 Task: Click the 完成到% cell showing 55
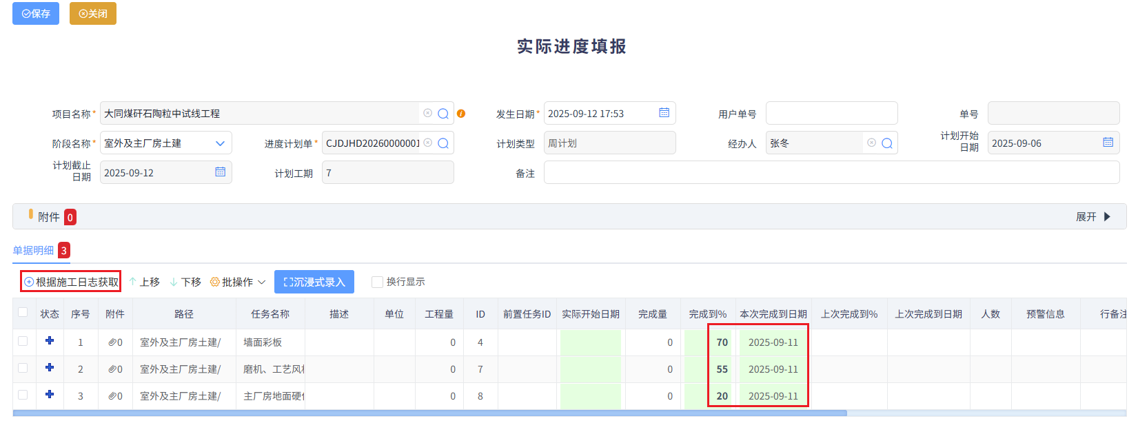pyautogui.click(x=708, y=369)
